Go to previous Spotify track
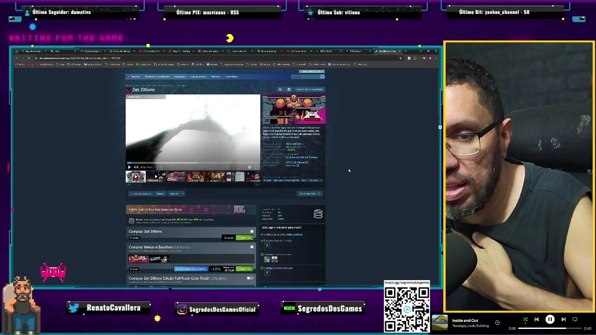 pyautogui.click(x=536, y=320)
